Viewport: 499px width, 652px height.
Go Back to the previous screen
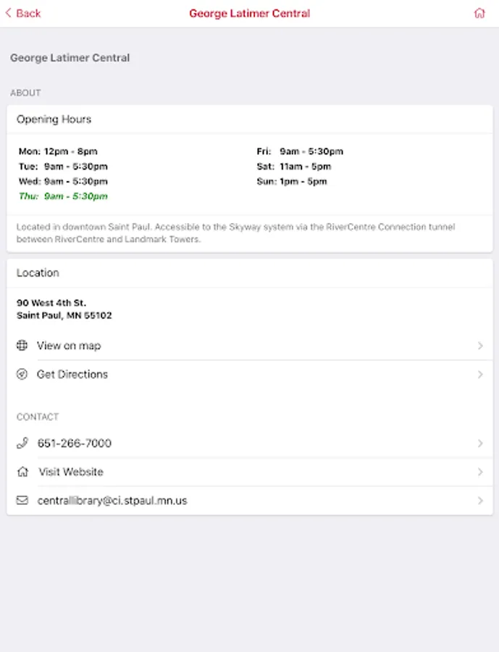pos(28,13)
